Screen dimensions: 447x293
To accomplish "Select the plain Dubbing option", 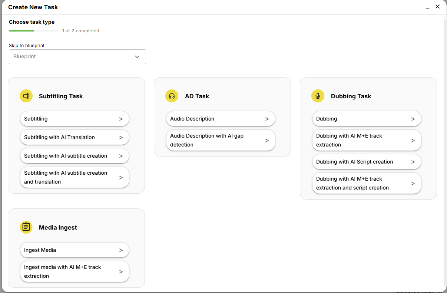I will (366, 119).
